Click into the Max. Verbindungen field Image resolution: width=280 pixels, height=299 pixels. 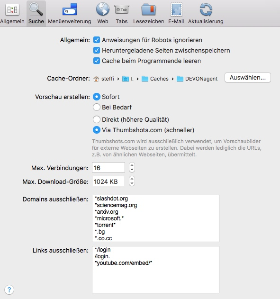(x=108, y=167)
